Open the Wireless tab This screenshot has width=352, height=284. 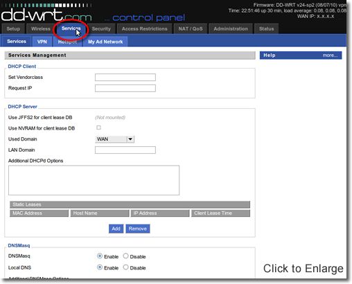[x=41, y=29]
